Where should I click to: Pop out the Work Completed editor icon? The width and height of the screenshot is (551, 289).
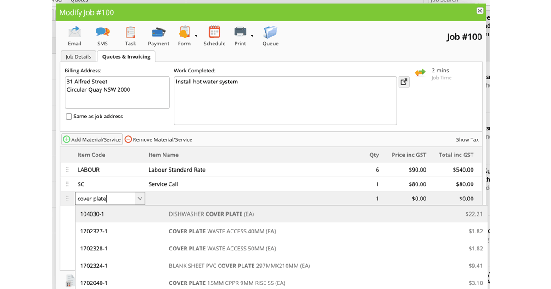[x=404, y=82]
